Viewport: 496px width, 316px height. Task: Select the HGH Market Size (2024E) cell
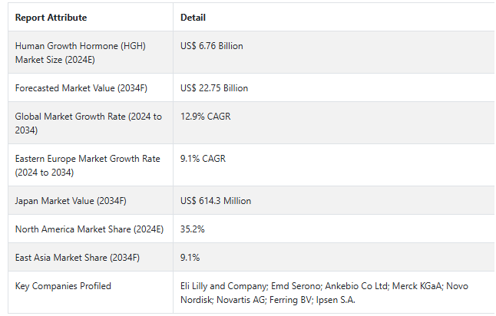pos(80,53)
